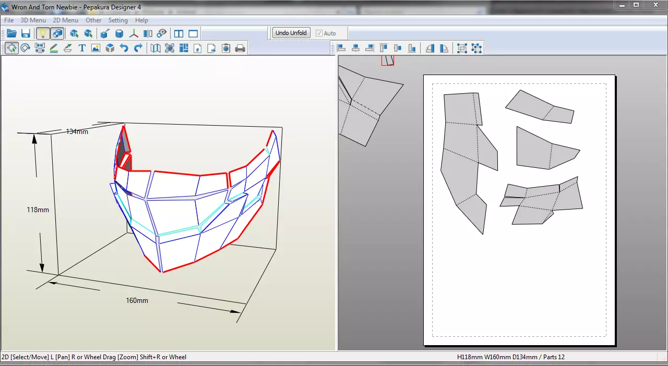Image resolution: width=668 pixels, height=366 pixels.
Task: Align parts to the left edge
Action: pos(342,48)
